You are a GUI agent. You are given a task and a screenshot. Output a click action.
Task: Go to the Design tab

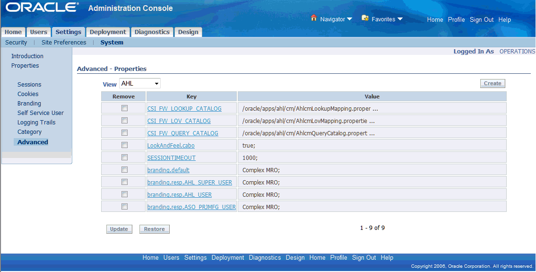(x=188, y=32)
